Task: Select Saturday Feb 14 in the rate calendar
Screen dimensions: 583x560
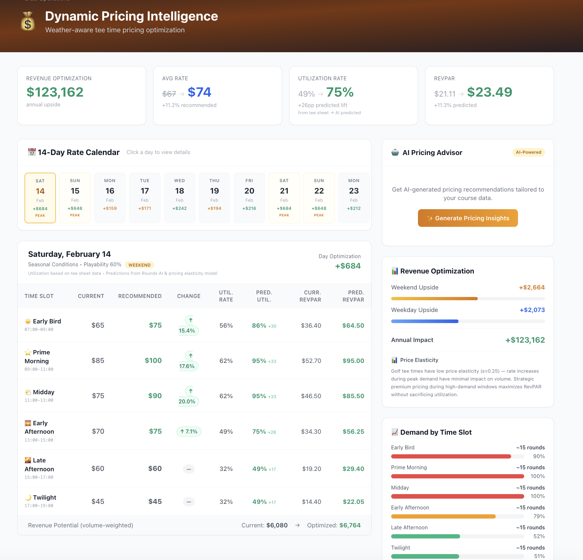Action: 40,197
